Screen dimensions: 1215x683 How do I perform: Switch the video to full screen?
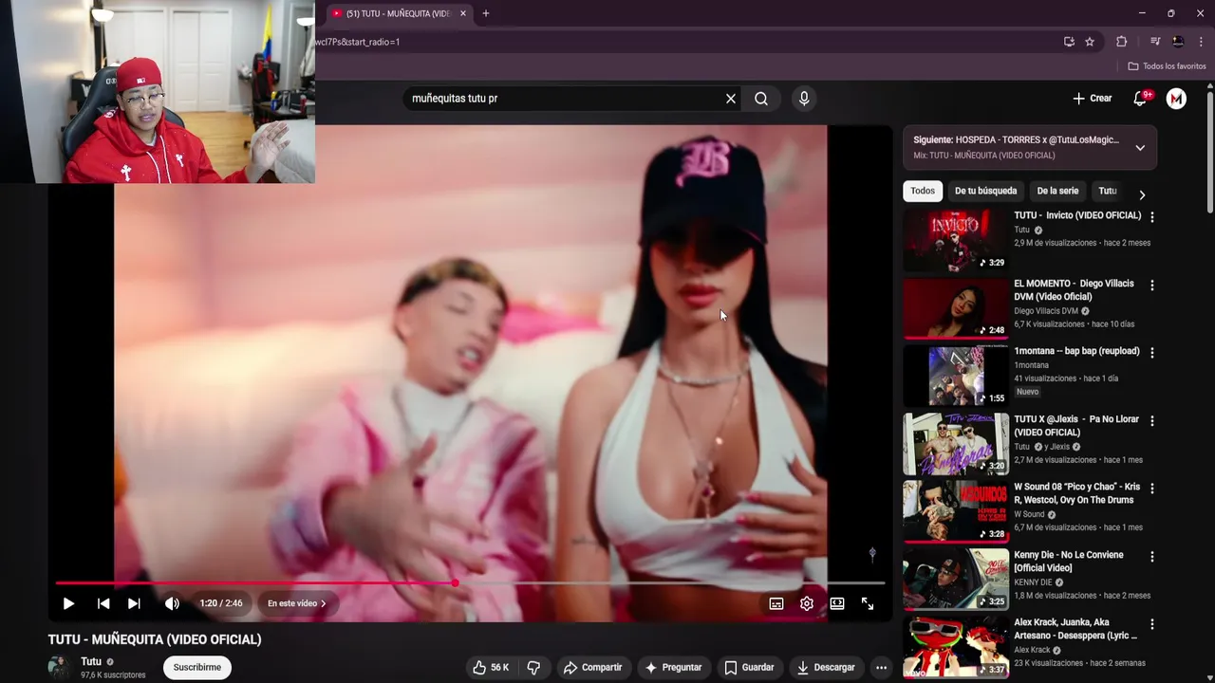pos(868,603)
